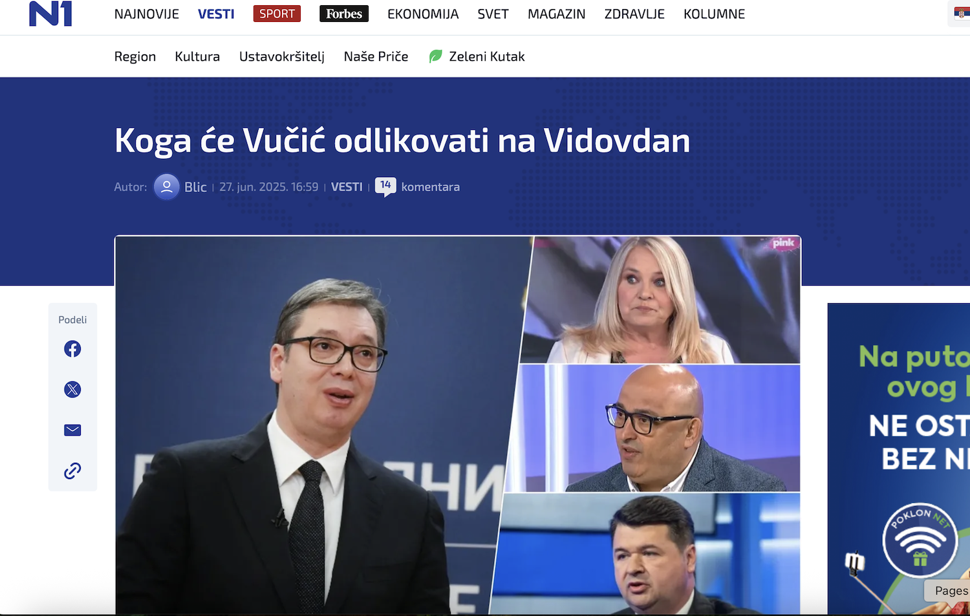This screenshot has height=616, width=970.
Task: Click the main article collage image
Action: click(458, 425)
